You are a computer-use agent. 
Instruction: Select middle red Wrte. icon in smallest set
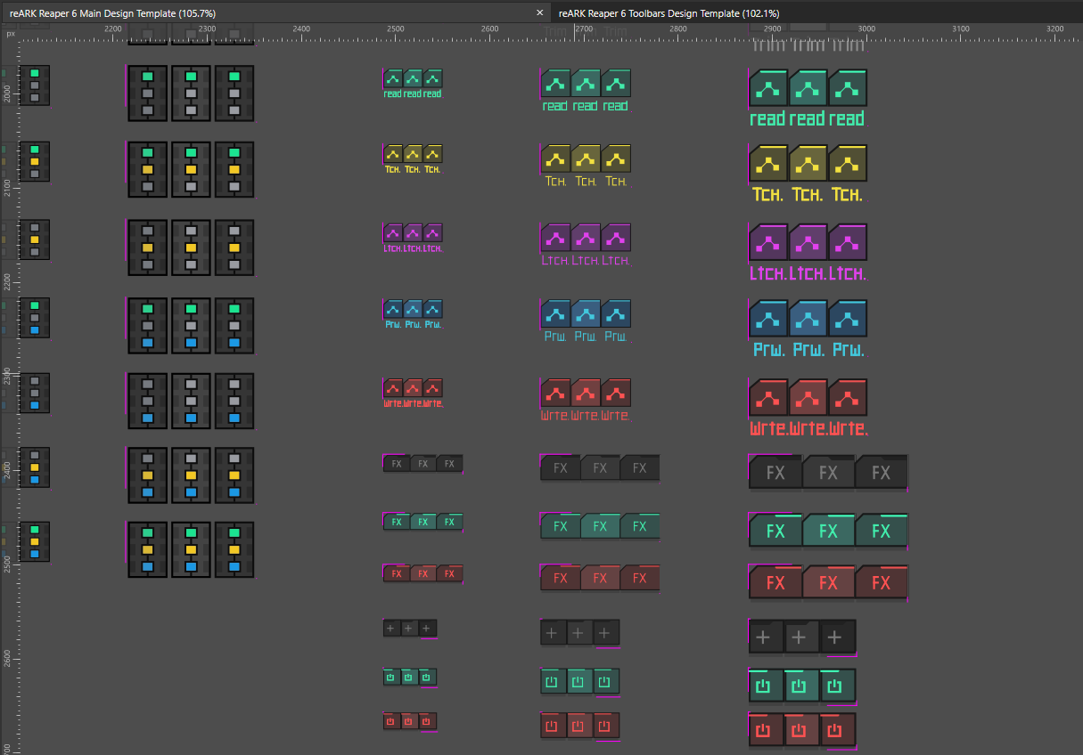click(x=413, y=387)
